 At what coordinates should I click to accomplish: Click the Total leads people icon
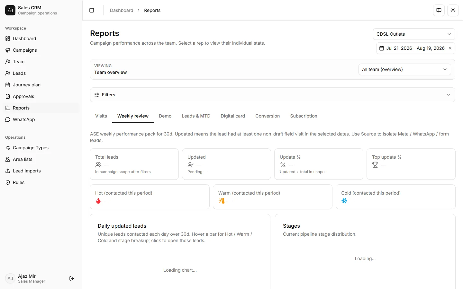click(x=98, y=165)
